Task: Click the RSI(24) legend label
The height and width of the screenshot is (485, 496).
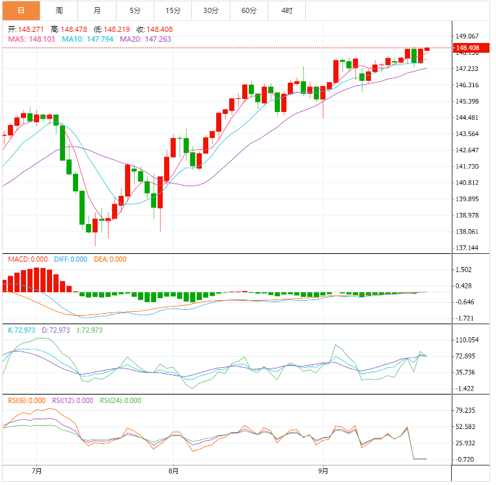Action: [x=120, y=400]
